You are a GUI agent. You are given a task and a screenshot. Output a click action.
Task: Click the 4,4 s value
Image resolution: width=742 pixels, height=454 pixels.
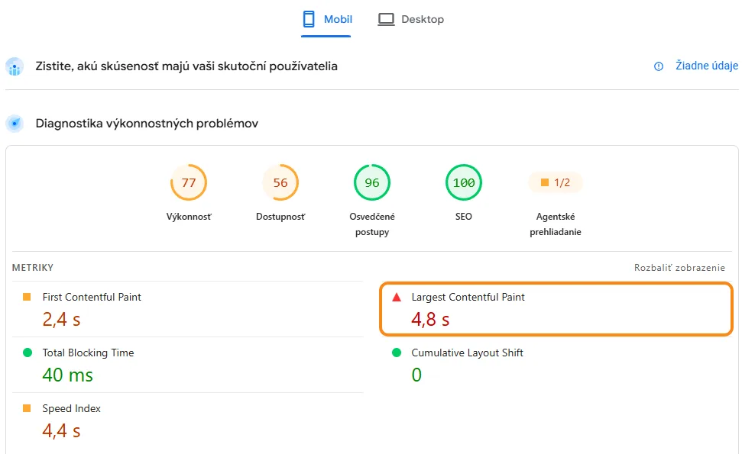(x=62, y=431)
